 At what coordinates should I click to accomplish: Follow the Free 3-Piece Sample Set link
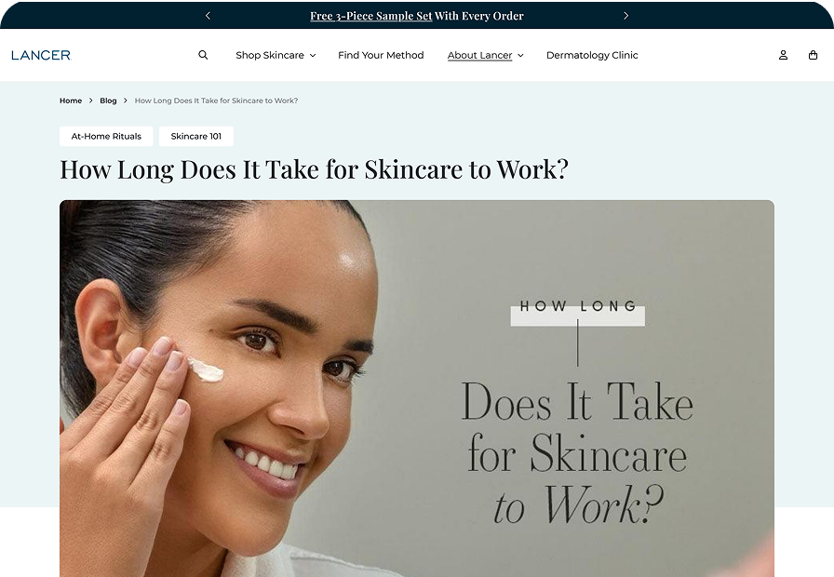(370, 16)
